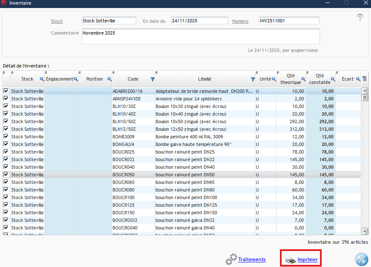This screenshot has height=267, width=371.
Task: Open the Code column filter funnel
Action: pyautogui.click(x=152, y=79)
